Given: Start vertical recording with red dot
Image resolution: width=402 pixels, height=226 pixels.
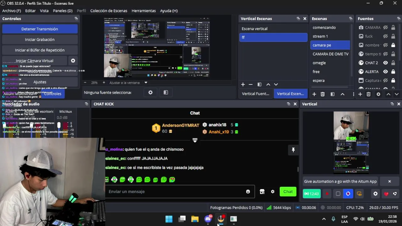Looking at the screenshot, I should (x=327, y=194).
